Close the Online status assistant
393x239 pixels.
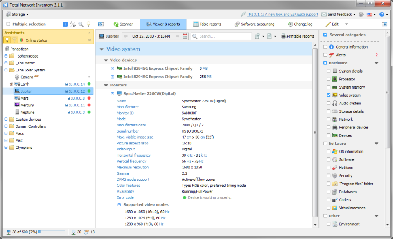click(x=90, y=40)
